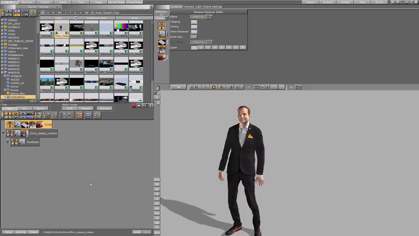Click the Receiver plugin icon in the selection sidebar
This screenshot has width=419, height=236.
coord(162,56)
